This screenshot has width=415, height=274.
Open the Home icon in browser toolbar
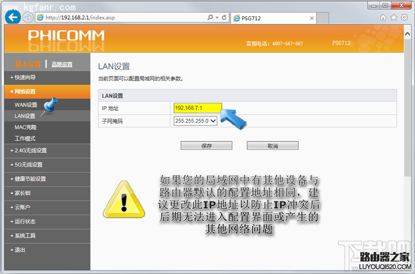tap(383, 18)
